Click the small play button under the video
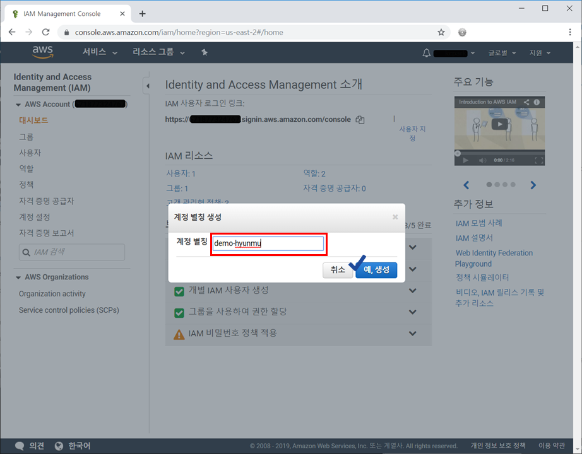This screenshot has height=454, width=582. (x=465, y=160)
